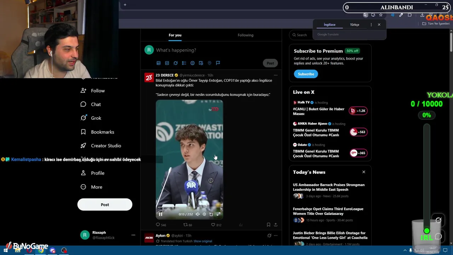Select Türkçe in Google Translate popup
The image size is (453, 255).
point(355,25)
